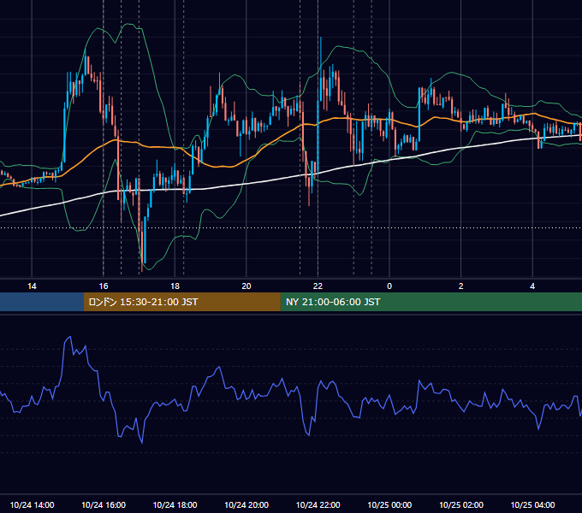Click the 10/25 02:00 date label

[461, 504]
